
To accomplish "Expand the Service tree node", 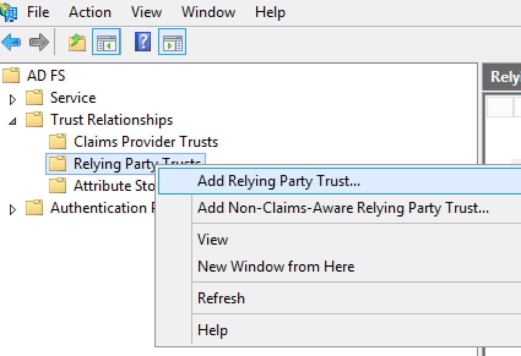I will click(x=13, y=99).
